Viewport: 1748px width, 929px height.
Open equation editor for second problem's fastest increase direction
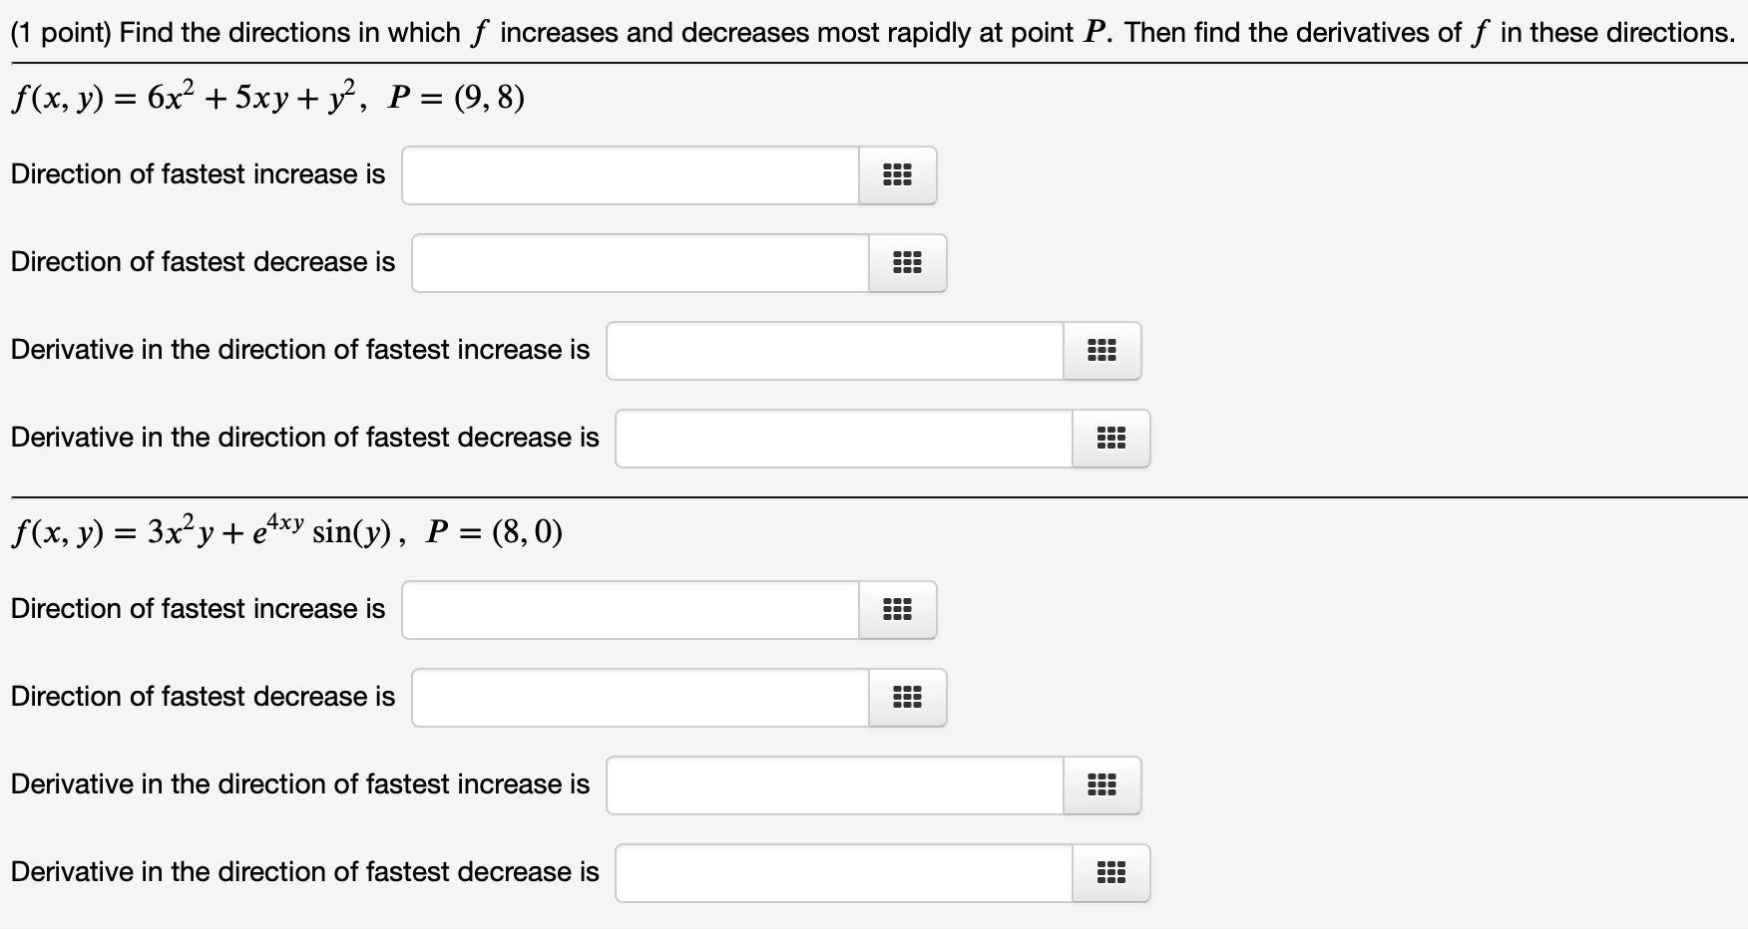[897, 609]
